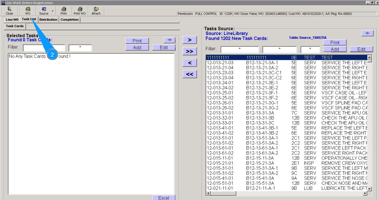Select task row 12-013-21-03
This screenshot has height=200, width=379.
click(287, 63)
